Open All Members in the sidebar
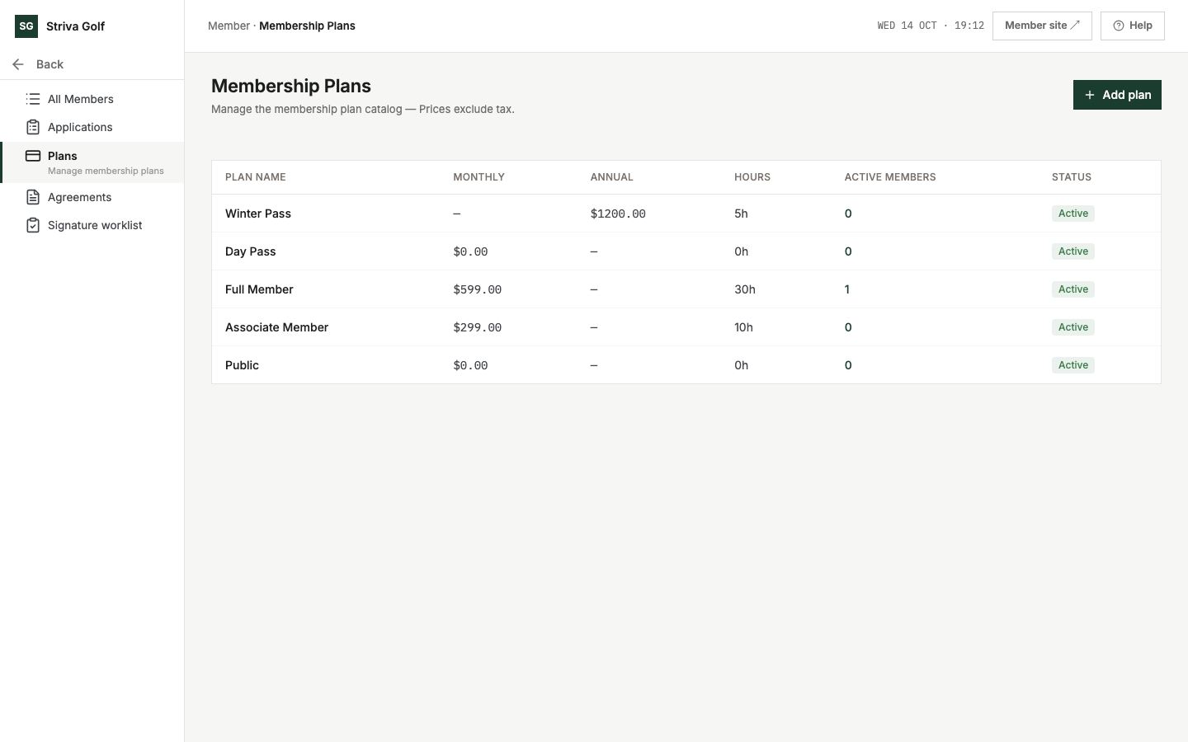The width and height of the screenshot is (1188, 742). (92, 99)
